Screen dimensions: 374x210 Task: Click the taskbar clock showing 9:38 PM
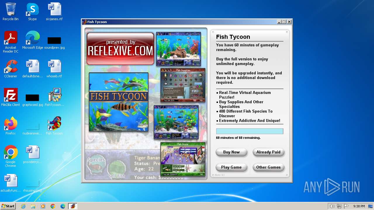[x=359, y=206]
